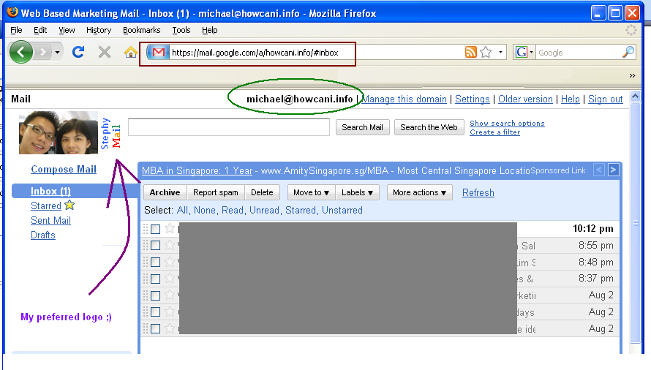The image size is (651, 370).
Task: Click Create a filter link
Action: click(x=494, y=132)
